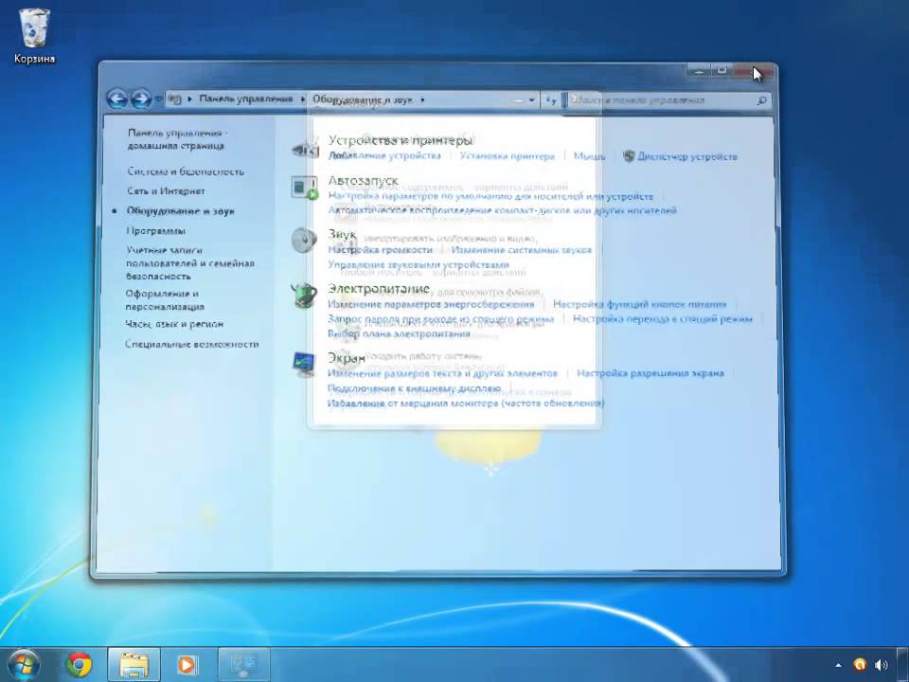Open Диспетчер устройств link
Image resolution: width=909 pixels, height=682 pixels.
[x=687, y=156]
